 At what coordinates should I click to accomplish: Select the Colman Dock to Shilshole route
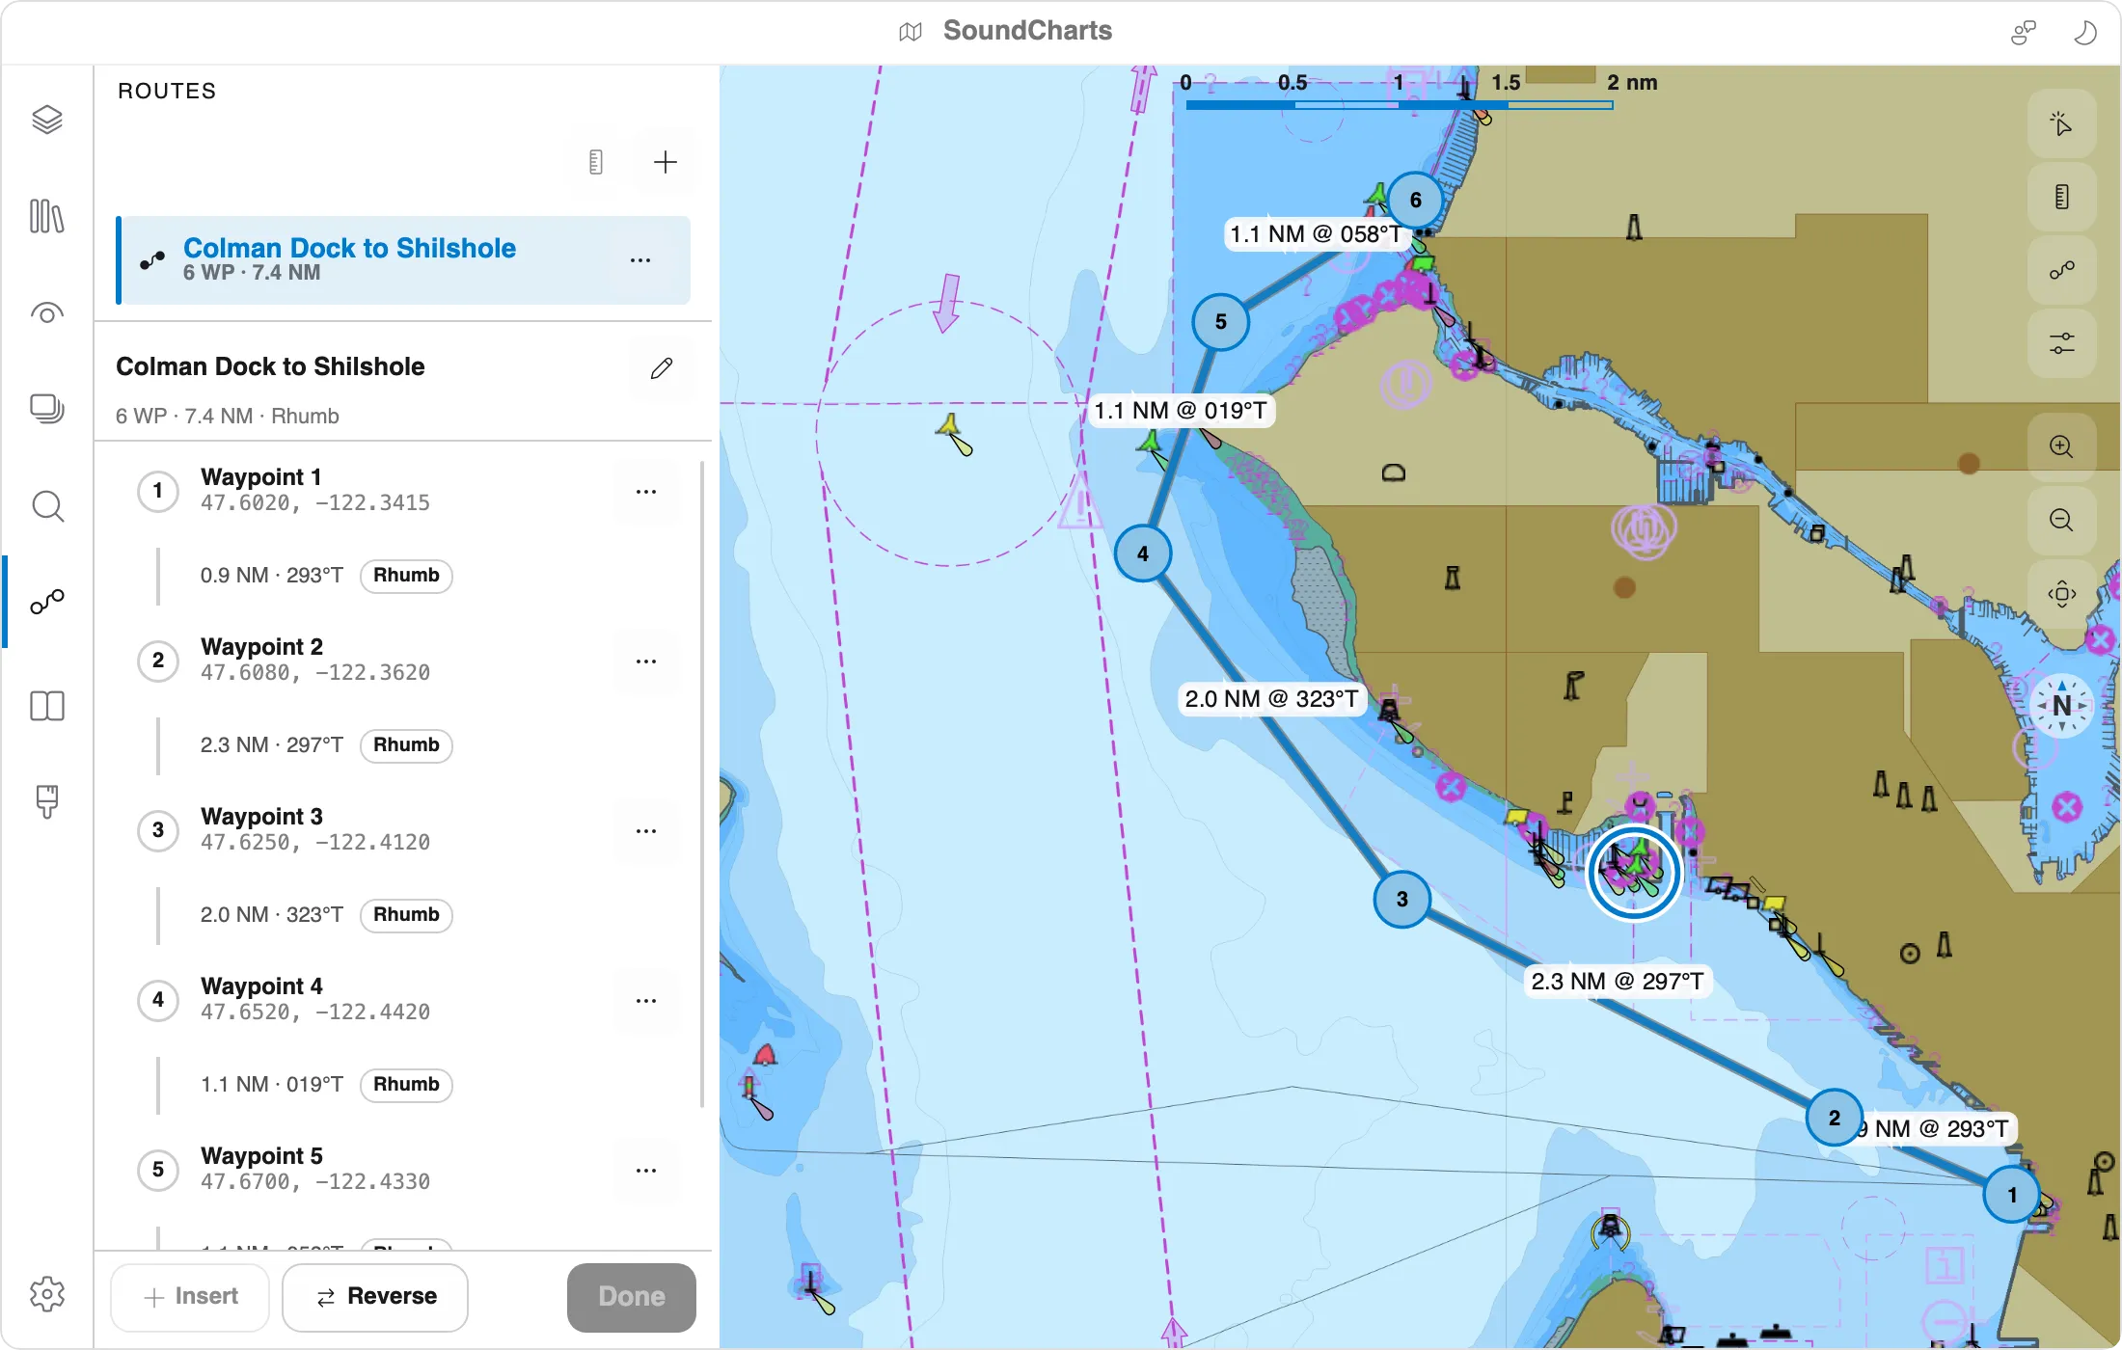point(403,260)
